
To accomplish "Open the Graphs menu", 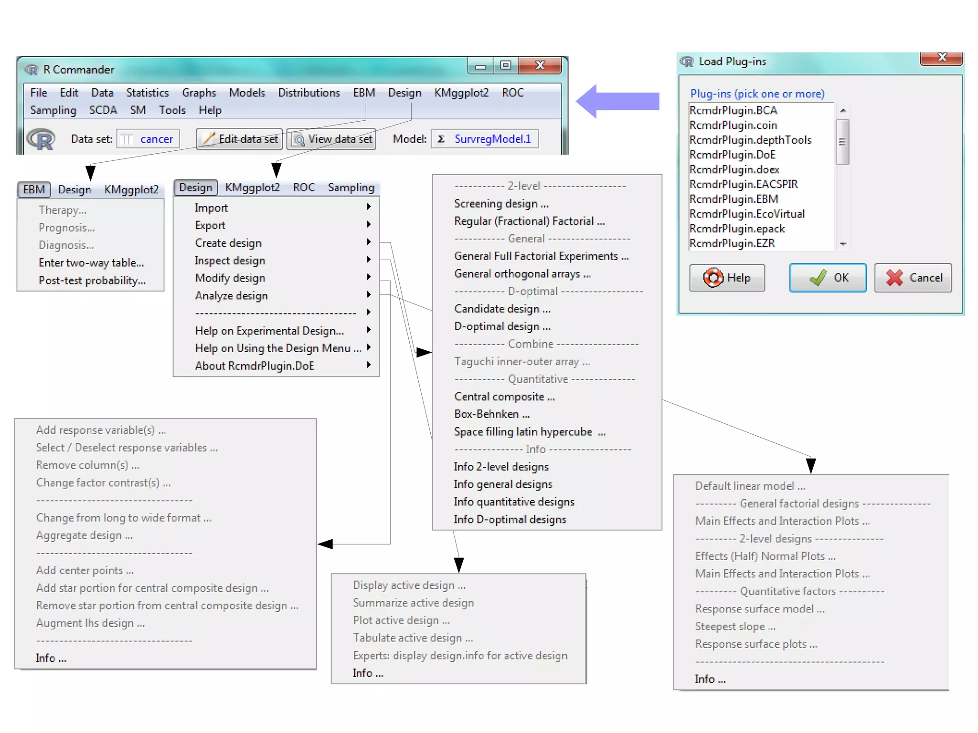I will (x=199, y=93).
